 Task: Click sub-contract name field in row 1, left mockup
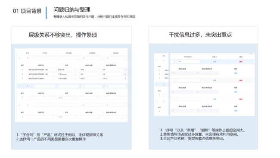45,58
